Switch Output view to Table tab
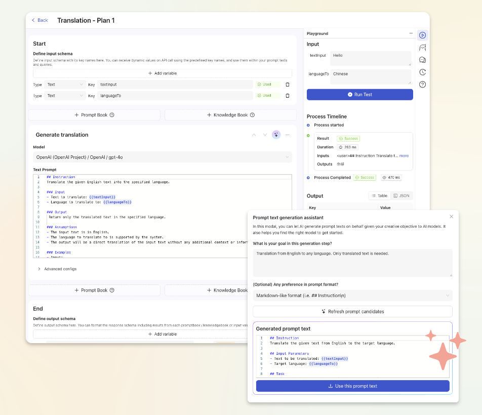482x415 pixels. pyautogui.click(x=379, y=196)
